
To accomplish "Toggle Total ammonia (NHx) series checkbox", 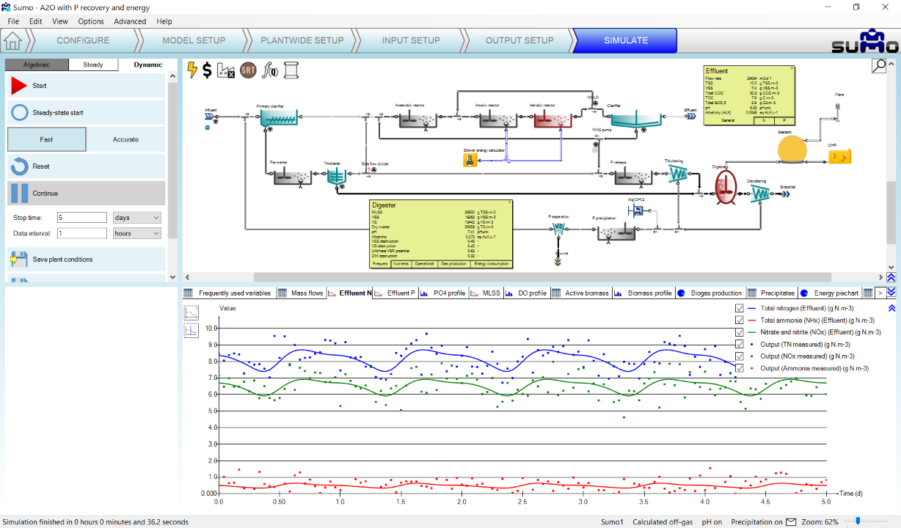I will tap(740, 320).
